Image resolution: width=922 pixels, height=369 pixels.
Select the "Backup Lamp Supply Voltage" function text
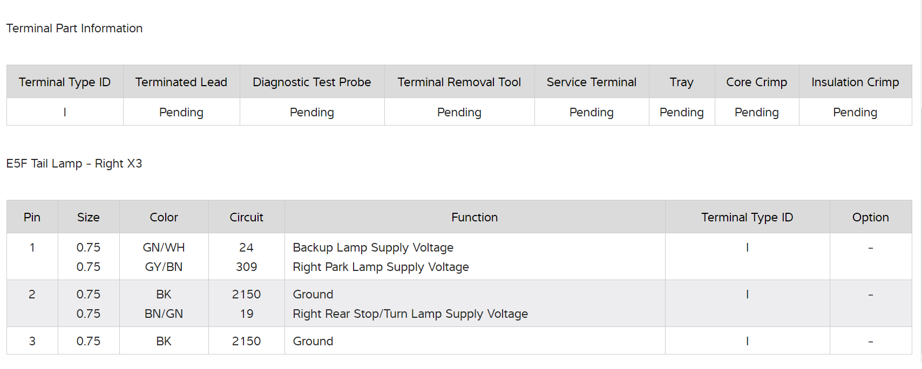[x=373, y=248]
